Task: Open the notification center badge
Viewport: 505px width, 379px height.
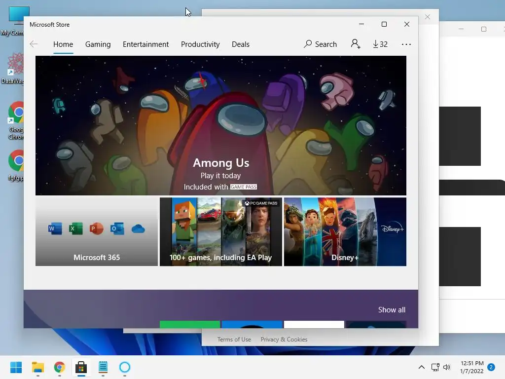Action: click(x=491, y=367)
